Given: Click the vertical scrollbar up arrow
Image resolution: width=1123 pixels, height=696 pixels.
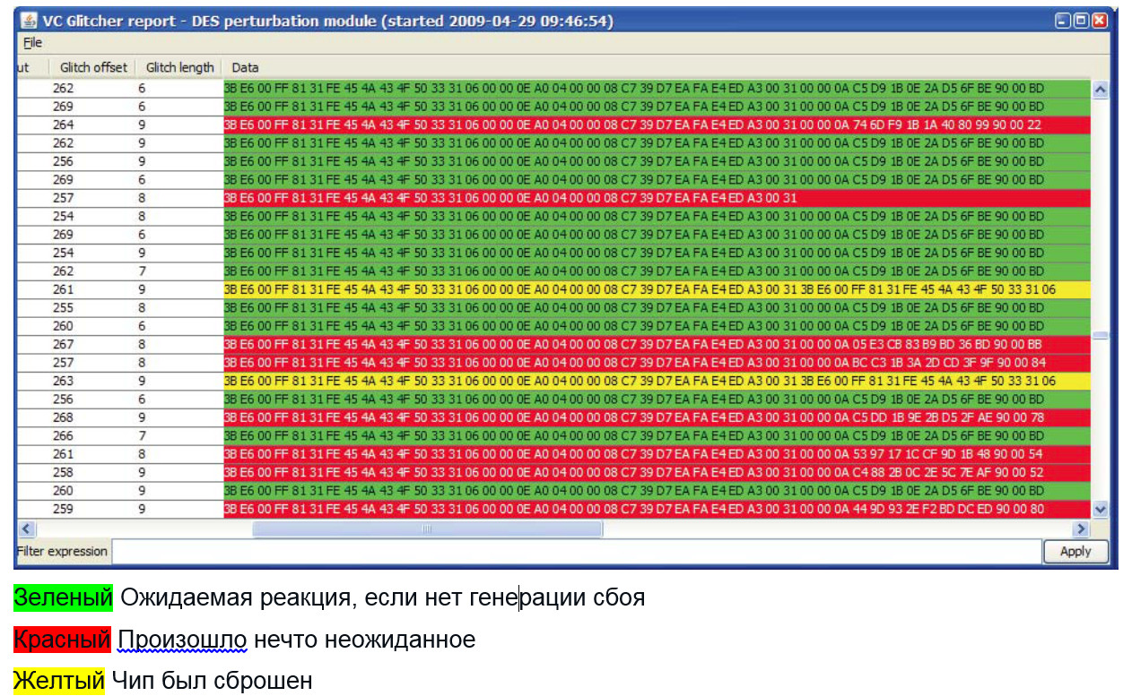Looking at the screenshot, I should click(x=1101, y=90).
